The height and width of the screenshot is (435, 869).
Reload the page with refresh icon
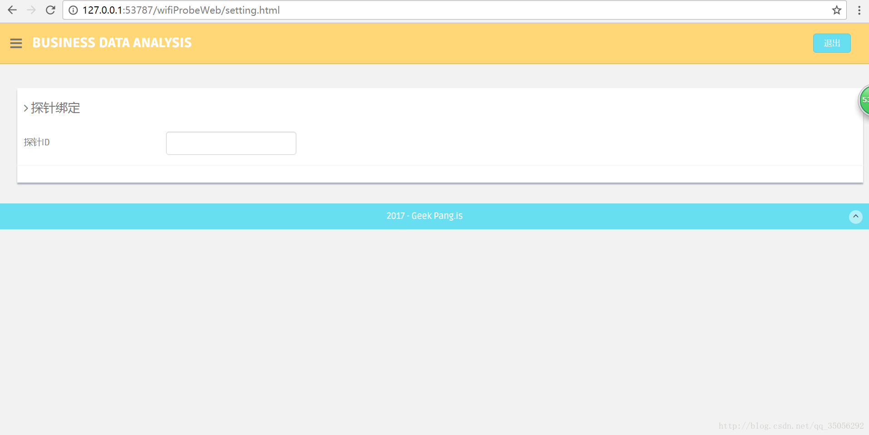point(50,10)
